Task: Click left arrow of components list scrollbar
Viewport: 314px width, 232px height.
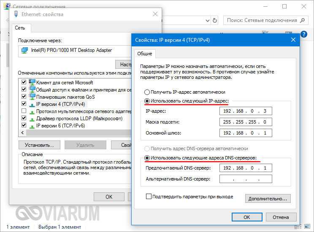Action: [22, 133]
